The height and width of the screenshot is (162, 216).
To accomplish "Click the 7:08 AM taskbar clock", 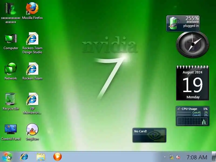I will [197, 157].
